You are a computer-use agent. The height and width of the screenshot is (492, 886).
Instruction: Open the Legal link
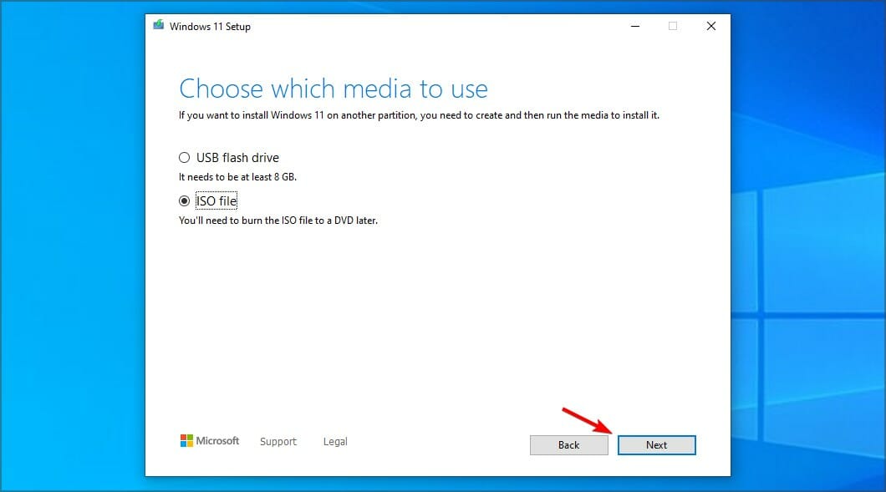point(335,441)
